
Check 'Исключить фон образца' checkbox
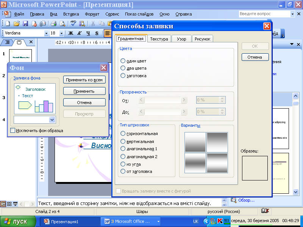(x=13, y=131)
